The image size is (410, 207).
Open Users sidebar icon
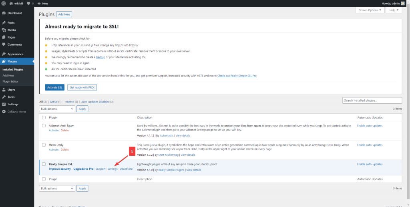point(4,90)
